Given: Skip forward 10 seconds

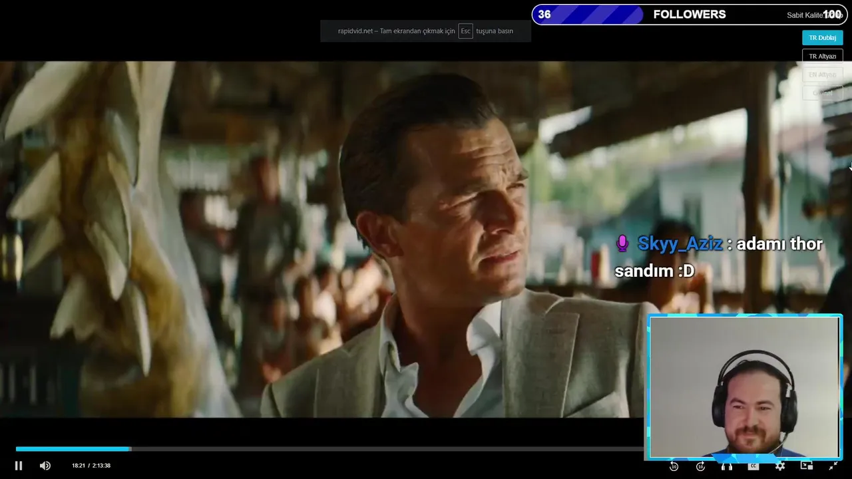Looking at the screenshot, I should pyautogui.click(x=700, y=466).
